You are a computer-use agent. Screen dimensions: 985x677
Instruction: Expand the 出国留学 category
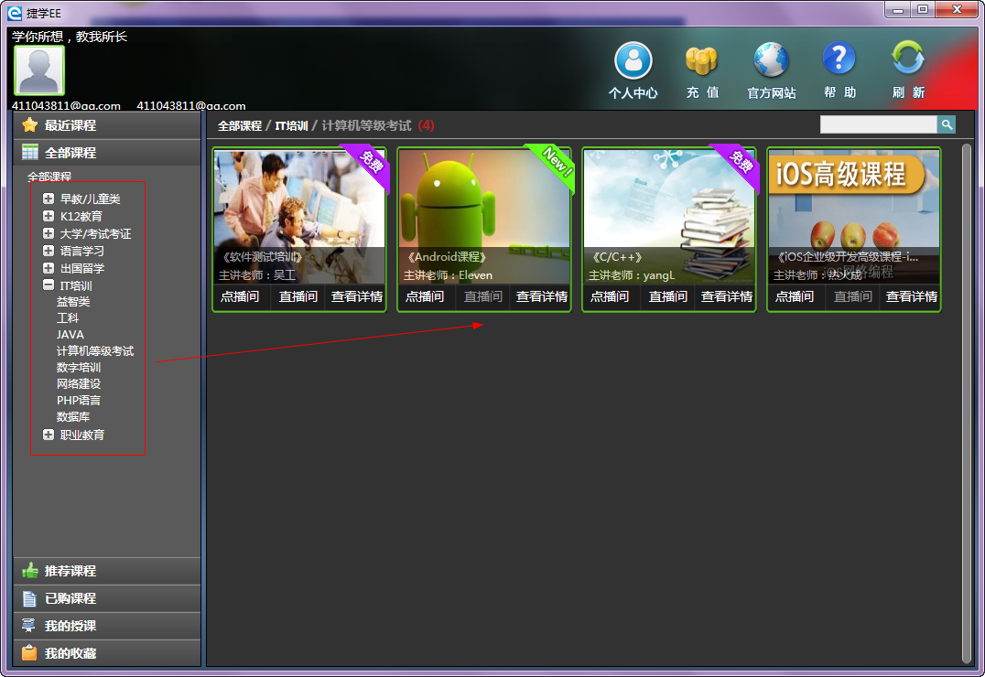49,267
